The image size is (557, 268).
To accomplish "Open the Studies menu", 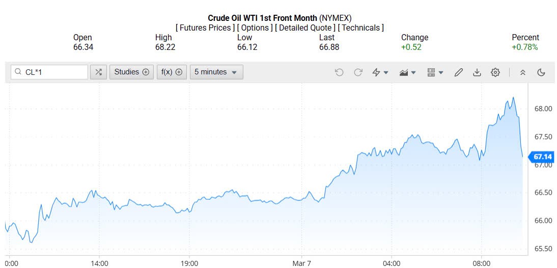I will (x=131, y=72).
